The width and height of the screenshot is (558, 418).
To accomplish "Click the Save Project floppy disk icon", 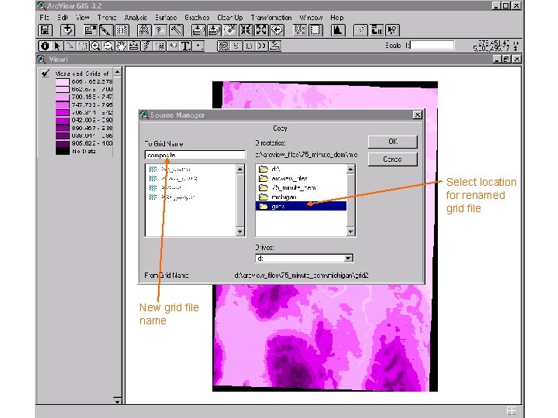I will (45, 30).
